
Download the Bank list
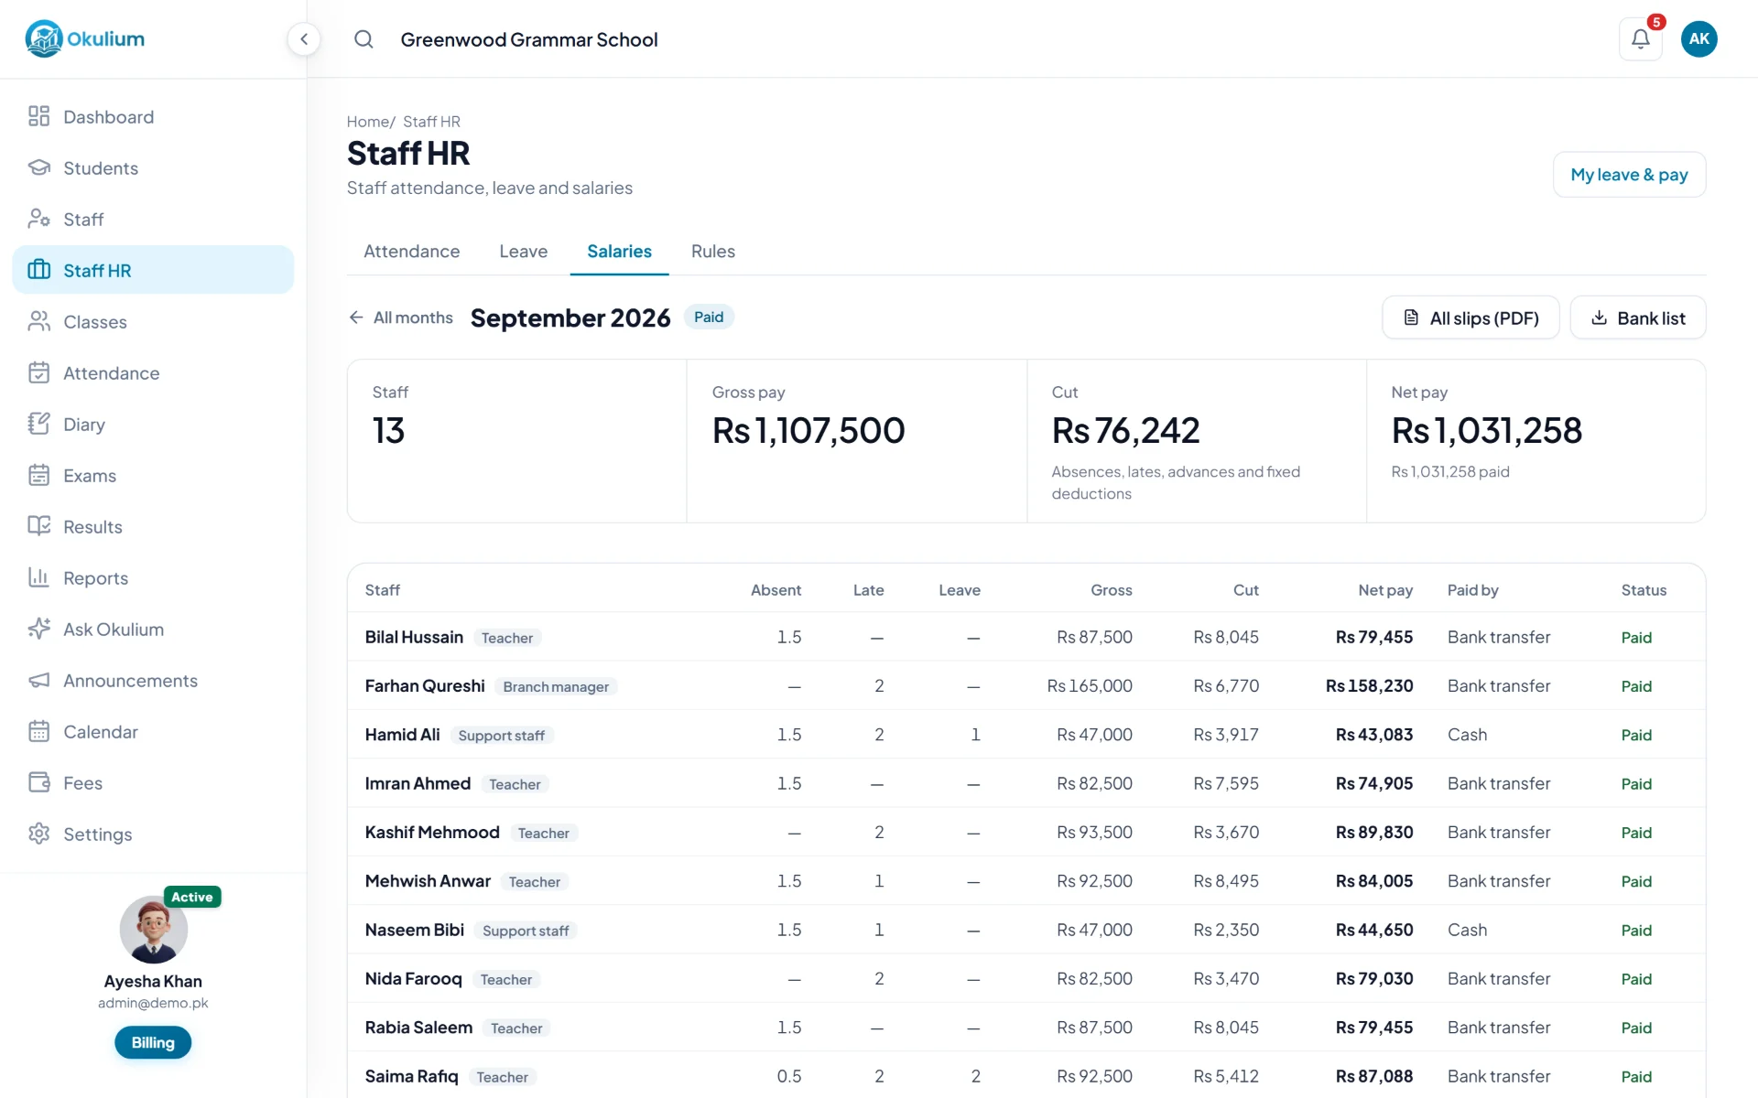click(x=1637, y=318)
